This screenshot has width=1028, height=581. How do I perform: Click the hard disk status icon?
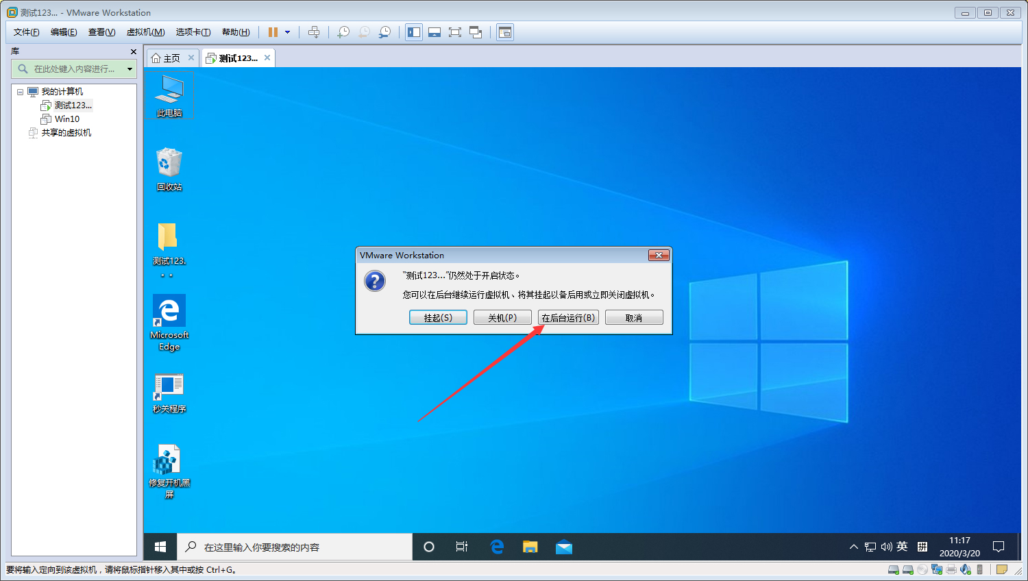[x=893, y=569]
